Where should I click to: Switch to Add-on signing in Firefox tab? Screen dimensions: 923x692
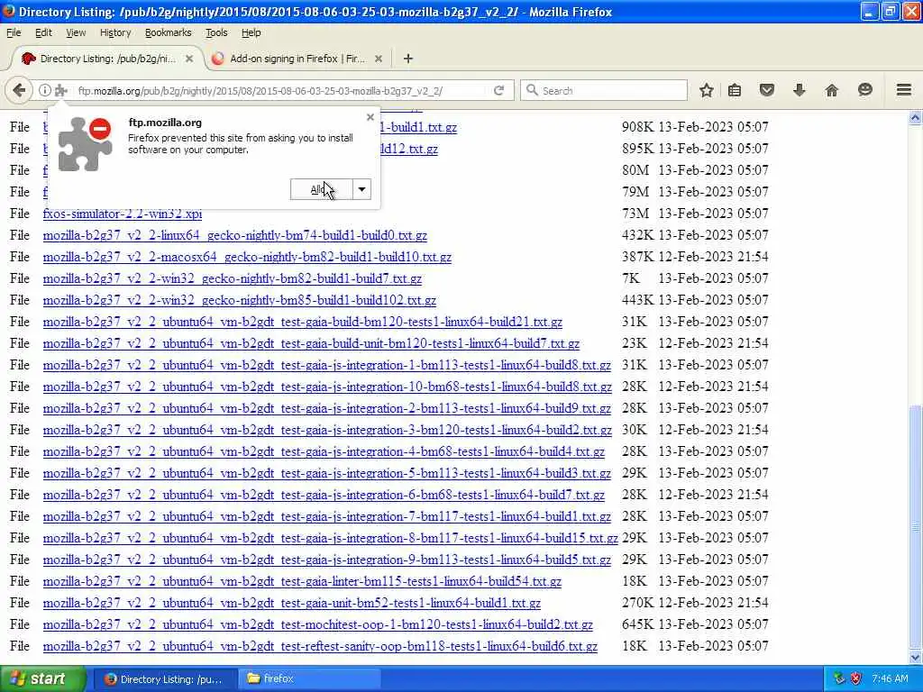point(297,59)
